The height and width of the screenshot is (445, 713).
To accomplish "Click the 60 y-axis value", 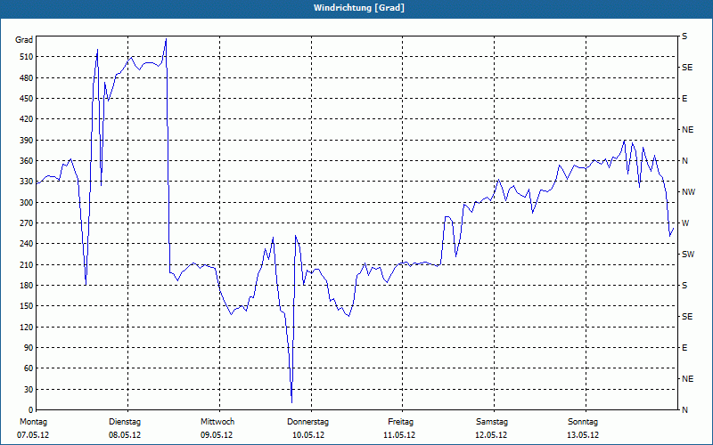I will pyautogui.click(x=29, y=368).
